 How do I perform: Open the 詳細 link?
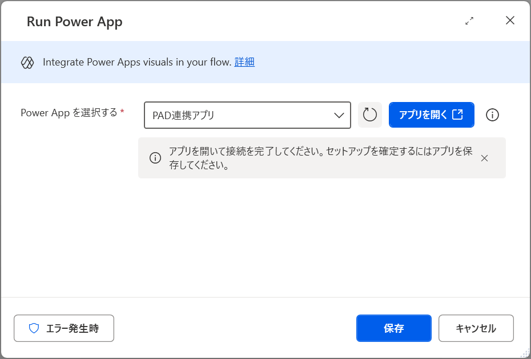click(x=244, y=62)
